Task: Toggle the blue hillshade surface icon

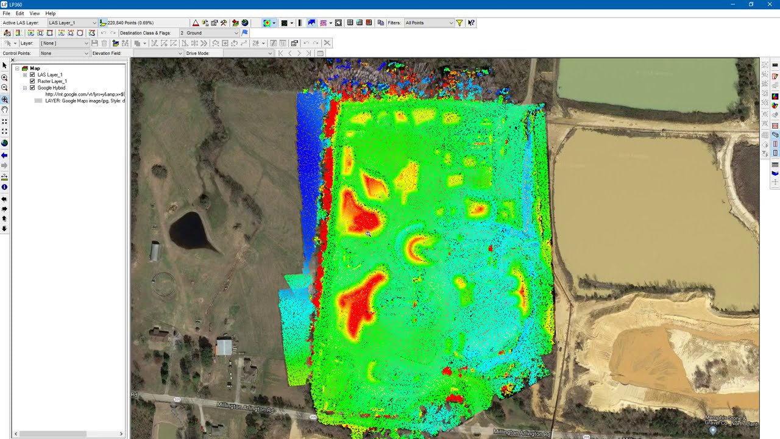Action: (x=311, y=23)
